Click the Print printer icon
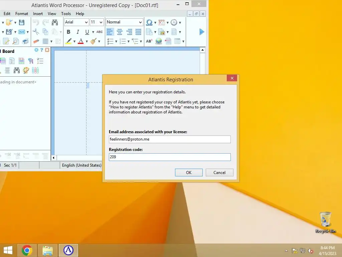Image resolution: width=342 pixels, height=257 pixels. (25, 41)
